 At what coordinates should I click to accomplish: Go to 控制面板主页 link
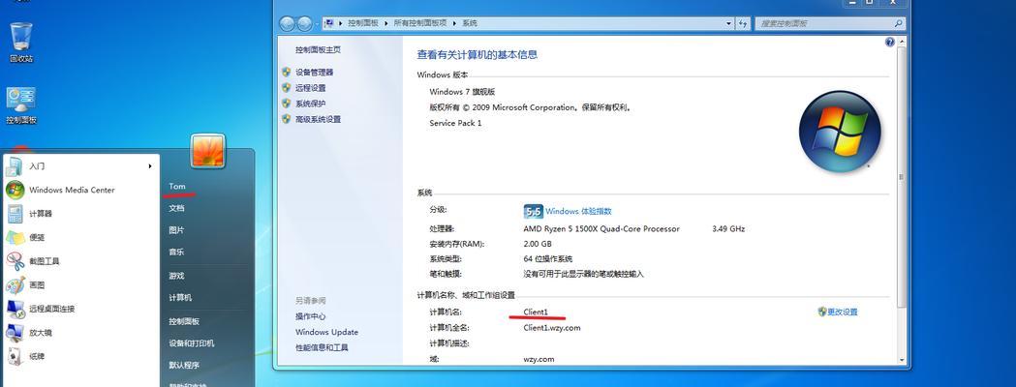click(x=318, y=50)
